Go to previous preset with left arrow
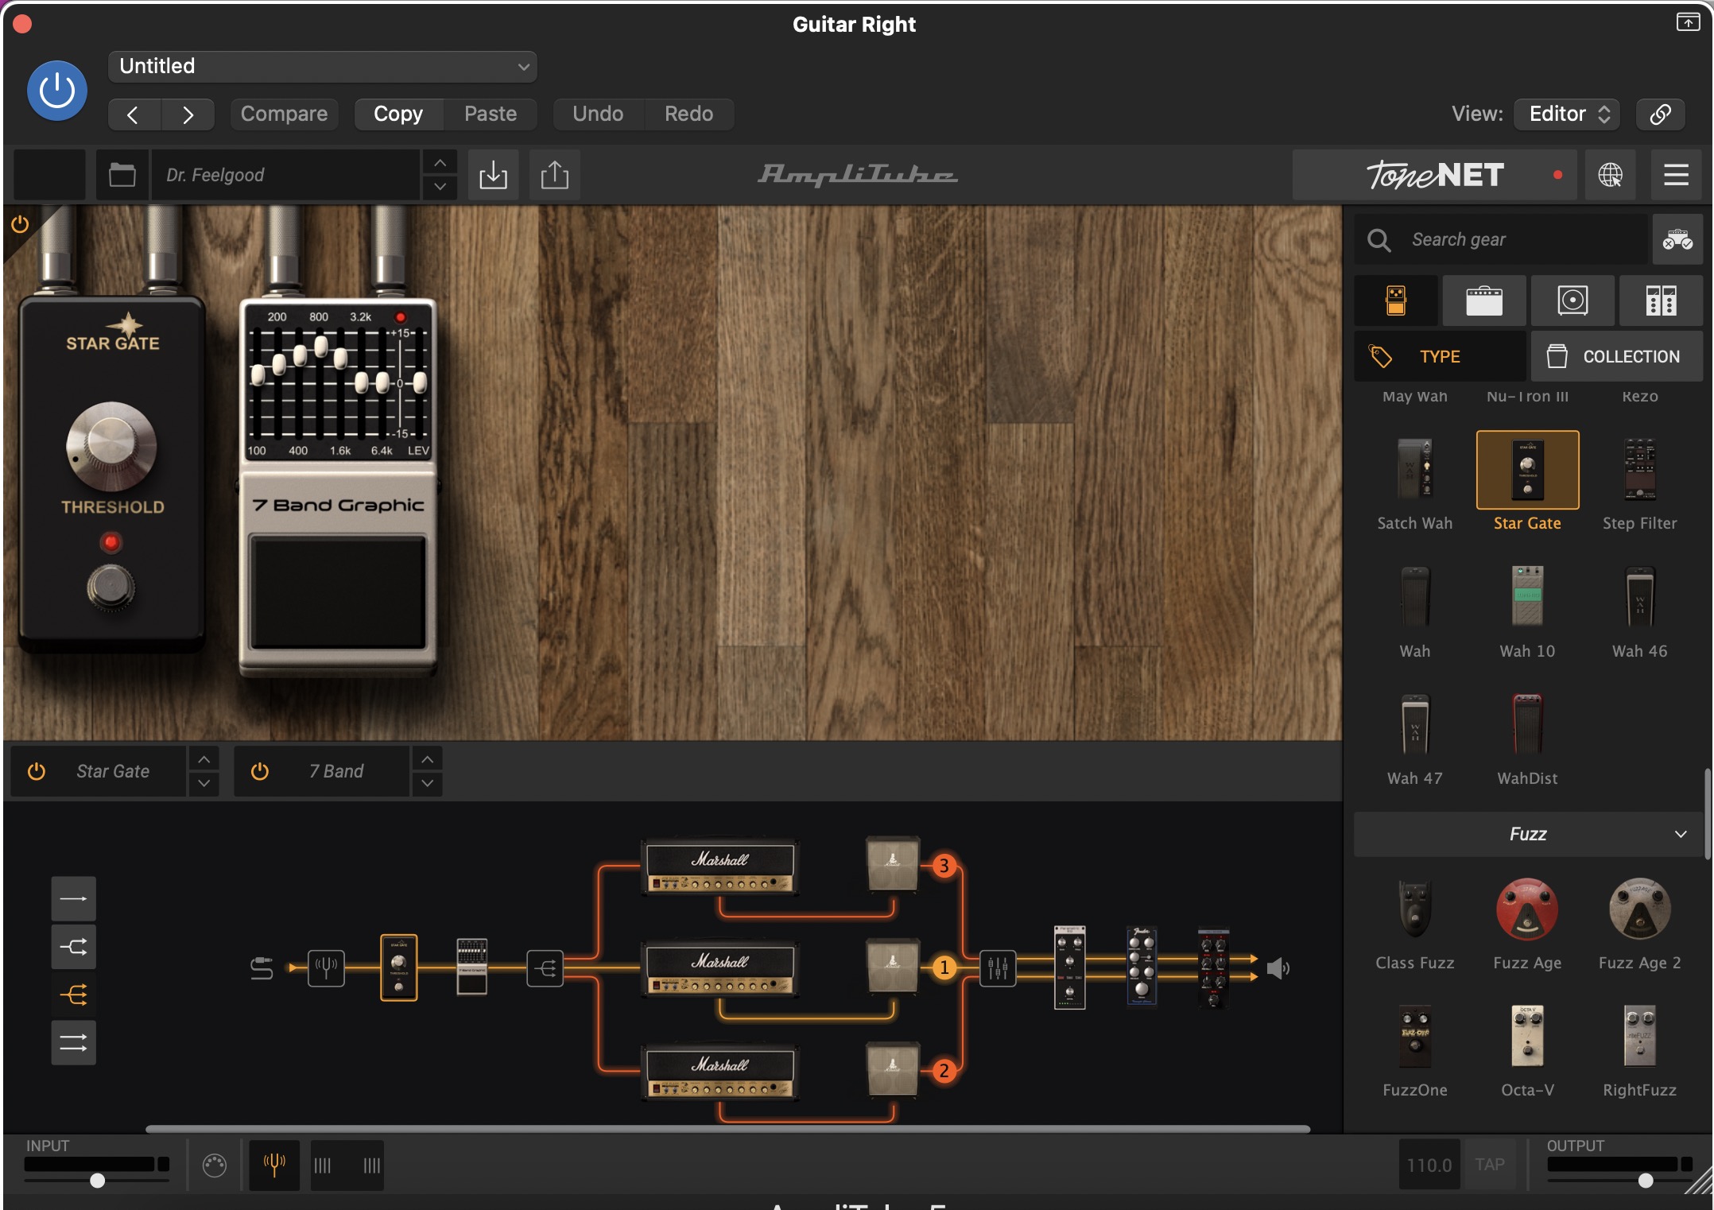Screen dimensions: 1714x1210 click(134, 114)
